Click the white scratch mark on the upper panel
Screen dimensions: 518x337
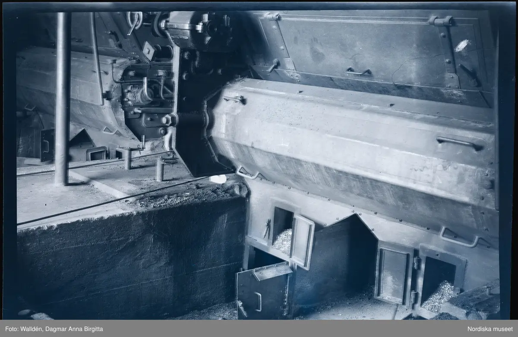[462, 46]
